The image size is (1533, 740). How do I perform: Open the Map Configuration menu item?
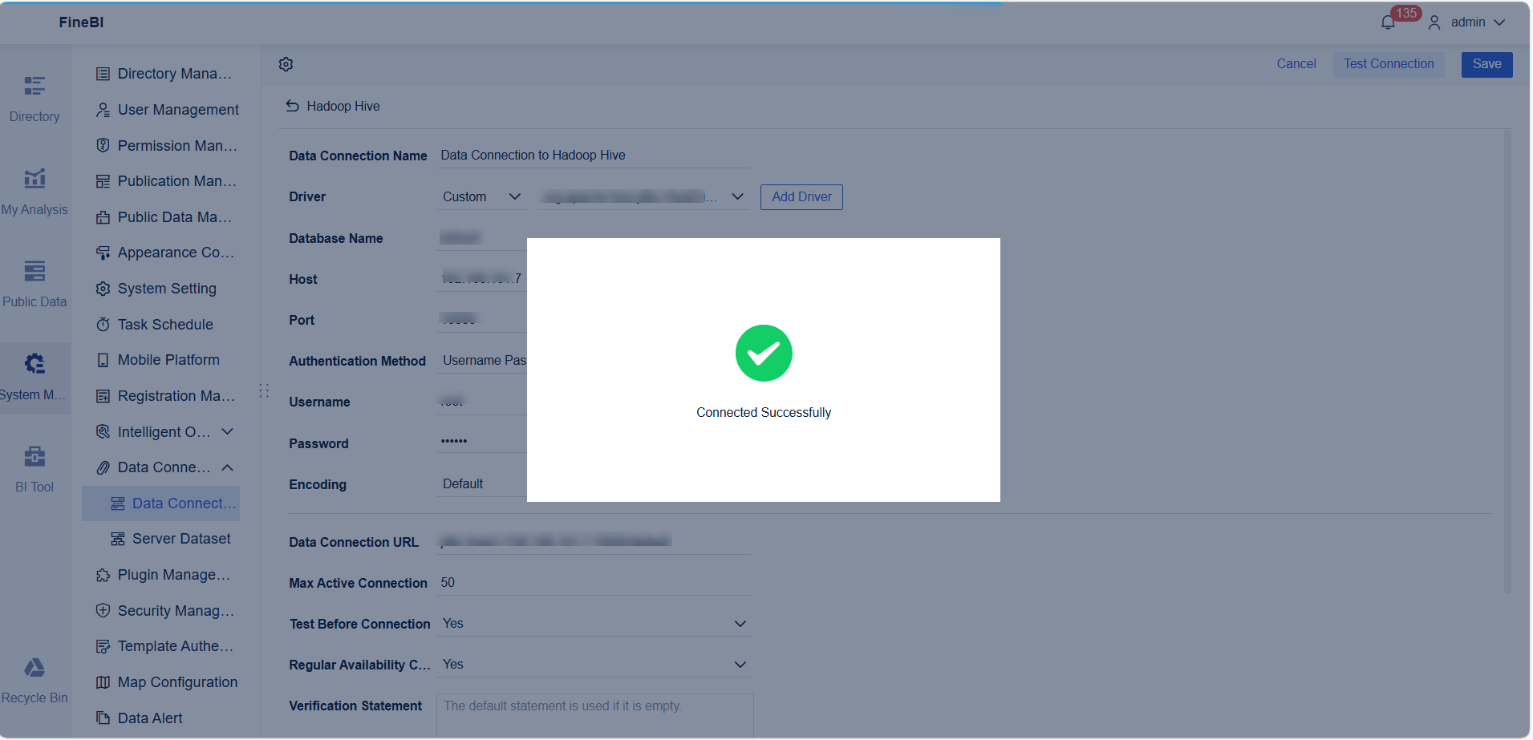167,682
